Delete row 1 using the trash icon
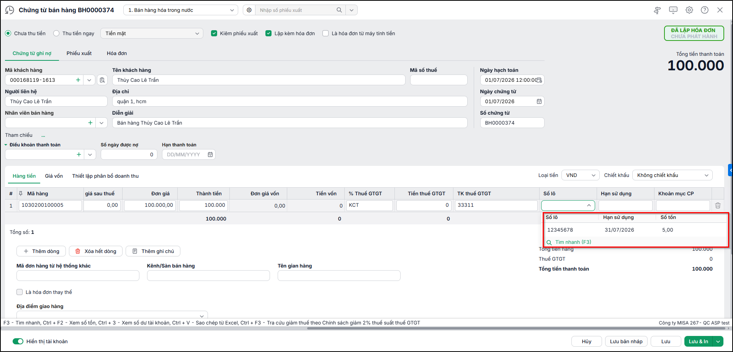Screen dimensions: 733x352 [x=718, y=206]
